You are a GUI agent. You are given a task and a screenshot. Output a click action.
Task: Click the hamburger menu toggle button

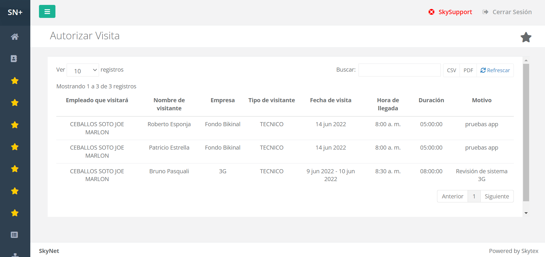click(x=47, y=12)
